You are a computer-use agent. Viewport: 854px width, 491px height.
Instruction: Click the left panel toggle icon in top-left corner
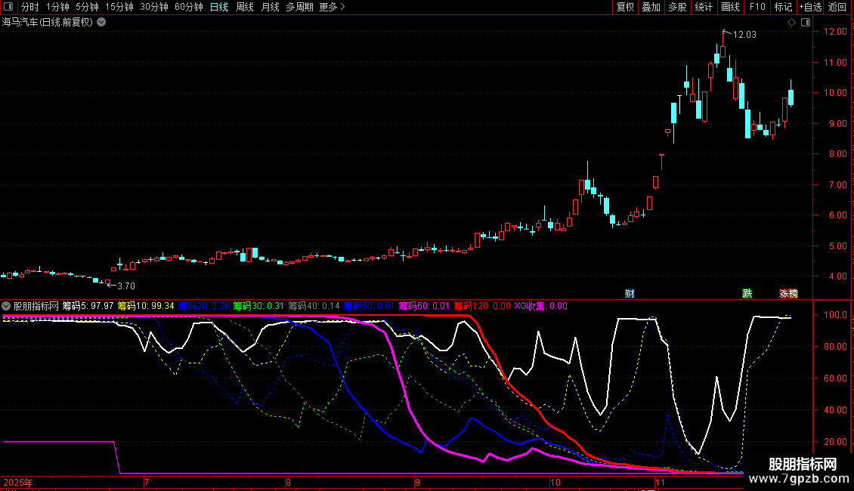tap(9, 8)
